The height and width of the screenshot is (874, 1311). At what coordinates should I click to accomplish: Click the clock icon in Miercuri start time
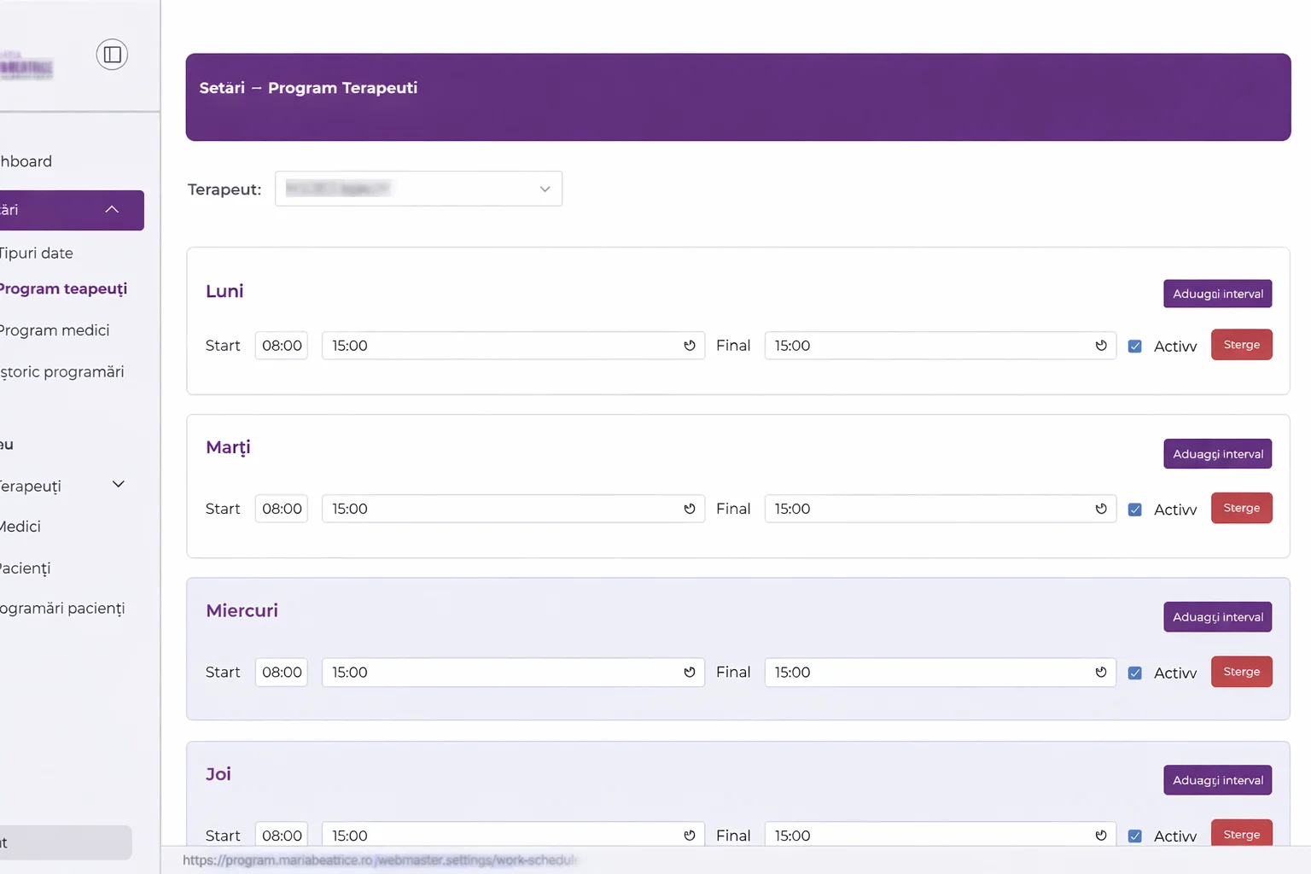(690, 673)
